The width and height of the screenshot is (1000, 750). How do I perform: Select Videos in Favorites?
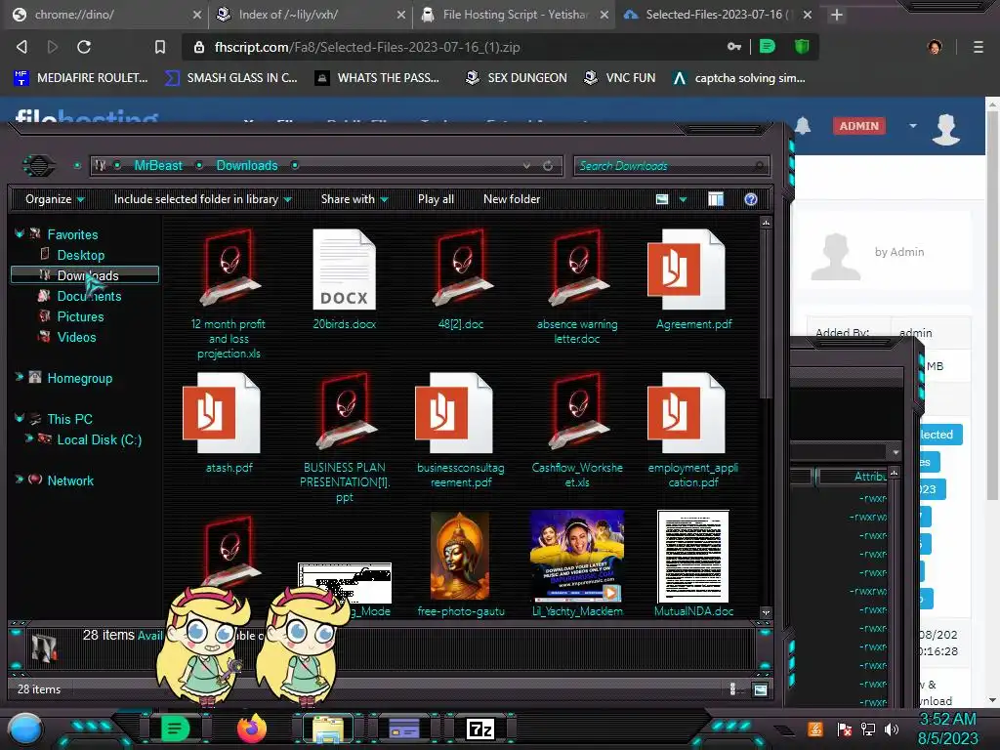[x=76, y=337]
